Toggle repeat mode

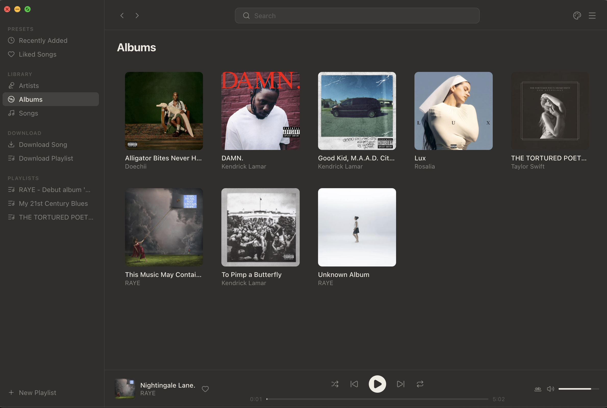[x=420, y=384]
